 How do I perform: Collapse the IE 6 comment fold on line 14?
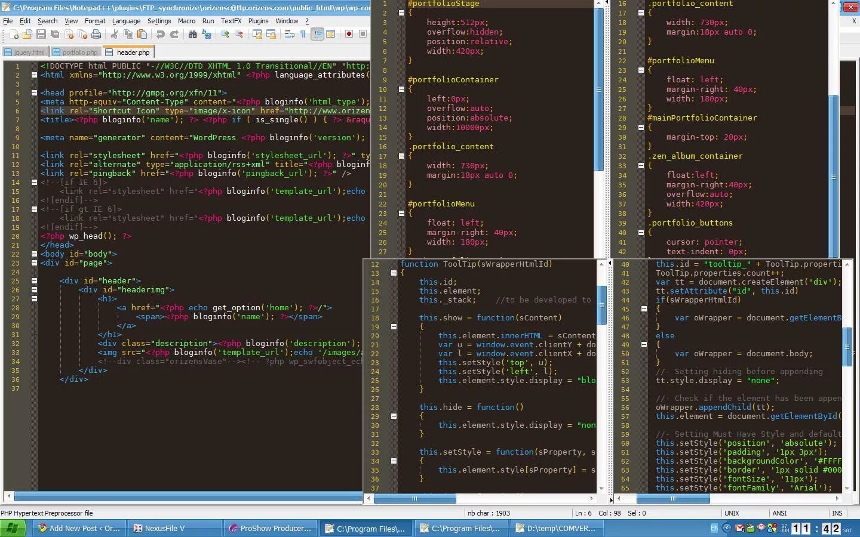pos(34,183)
